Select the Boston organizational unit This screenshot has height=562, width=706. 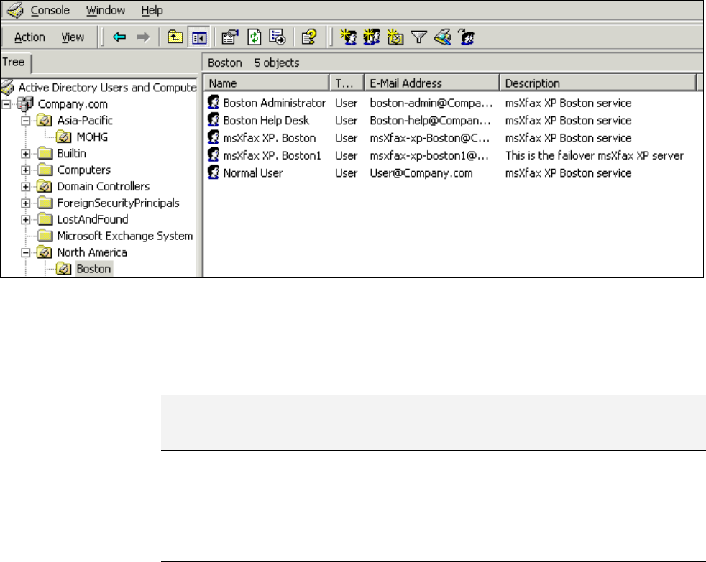click(x=93, y=269)
